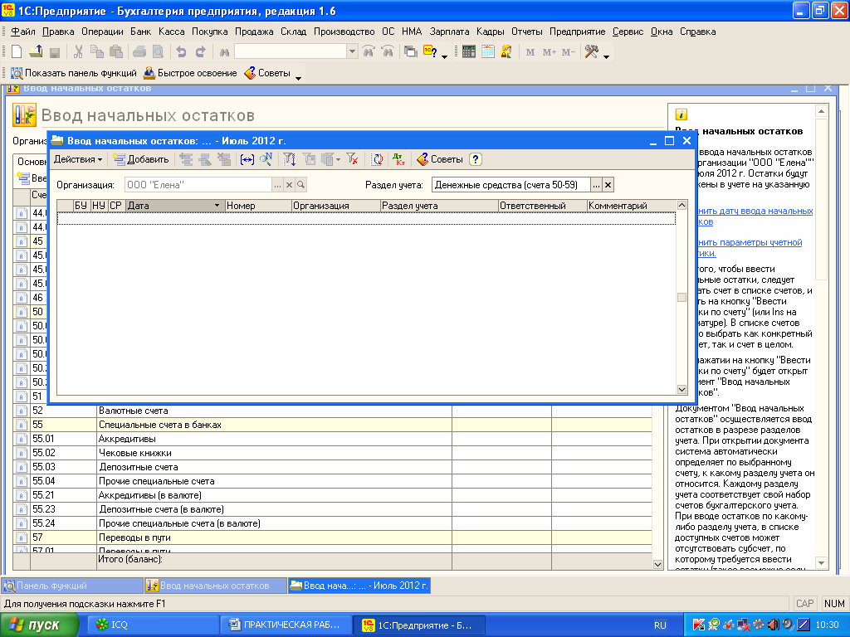Click Быстрое освоение button
The height and width of the screenshot is (637, 850).
(190, 73)
